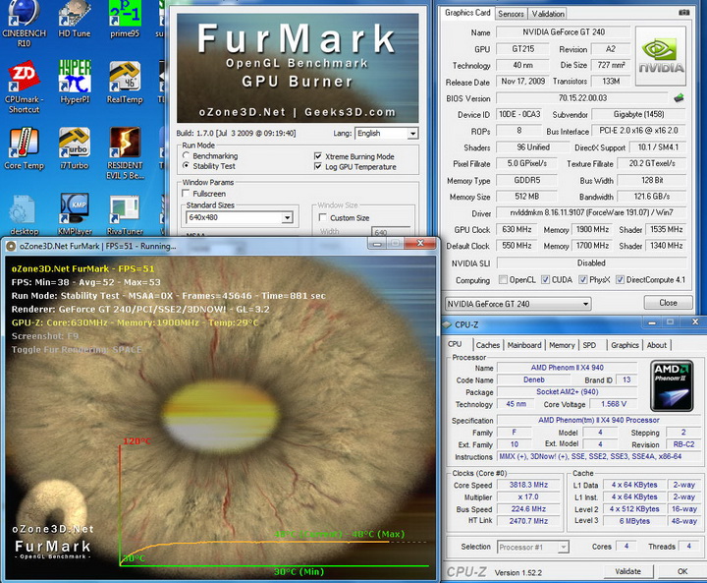707x583 pixels.
Task: Enable the Custom Size checkbox
Action: click(322, 217)
